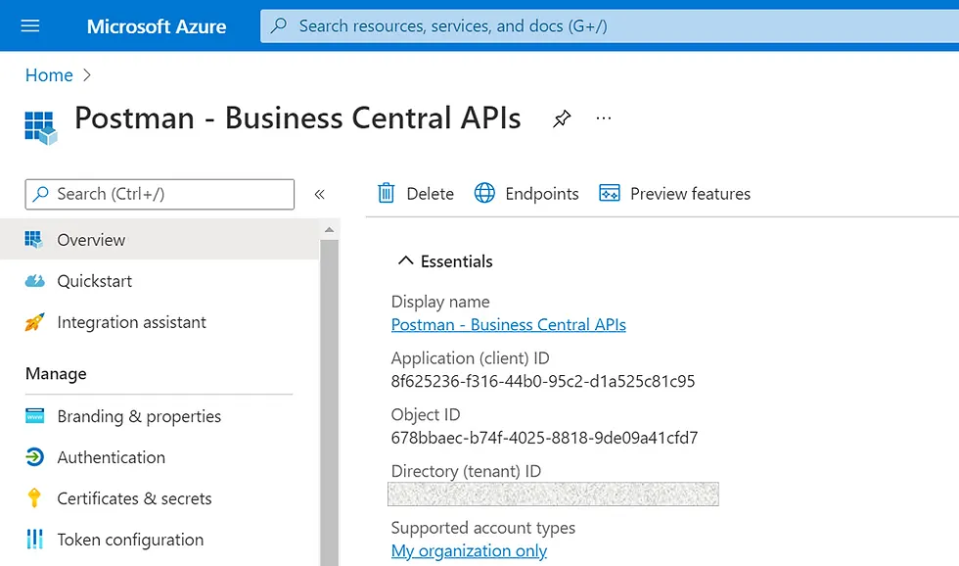Viewport: 959px width, 566px height.
Task: Open the more options ellipsis menu
Action: pyautogui.click(x=604, y=118)
